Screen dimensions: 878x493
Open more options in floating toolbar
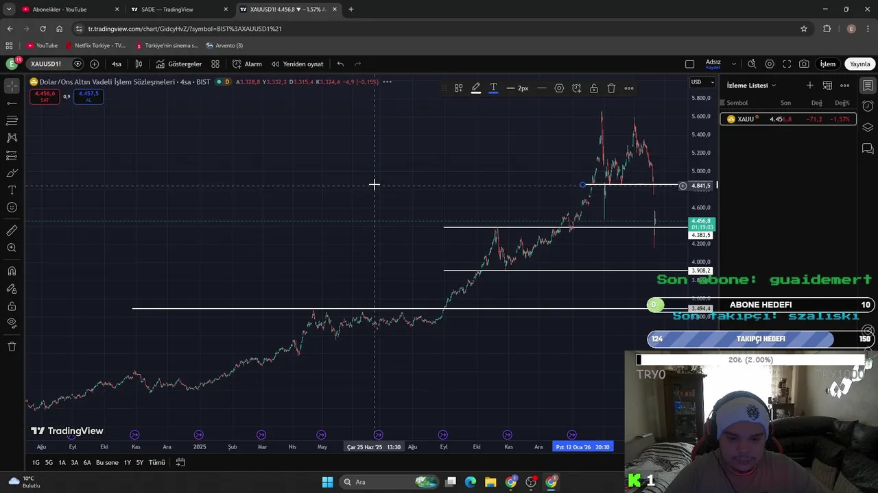(x=629, y=88)
